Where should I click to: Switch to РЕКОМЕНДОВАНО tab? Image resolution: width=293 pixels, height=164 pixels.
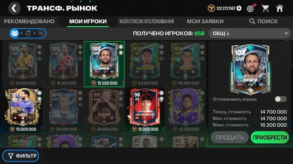[29, 21]
